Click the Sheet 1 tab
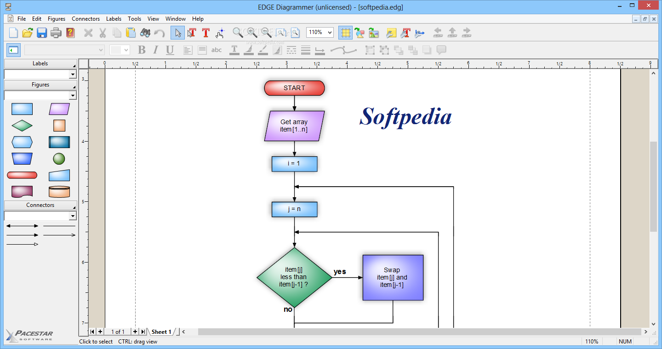The height and width of the screenshot is (349, 662). 161,332
